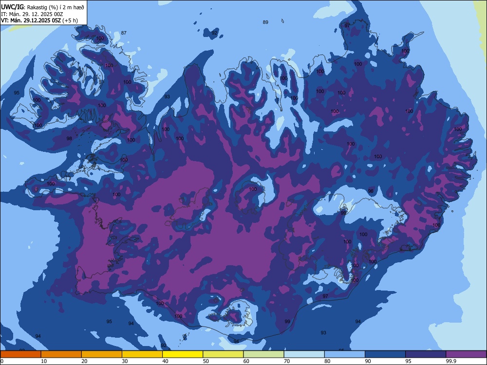Viewport: 487px width, 365px height.
Task: Click the medium blue 90–95 legend swatch
Action: coord(385,354)
